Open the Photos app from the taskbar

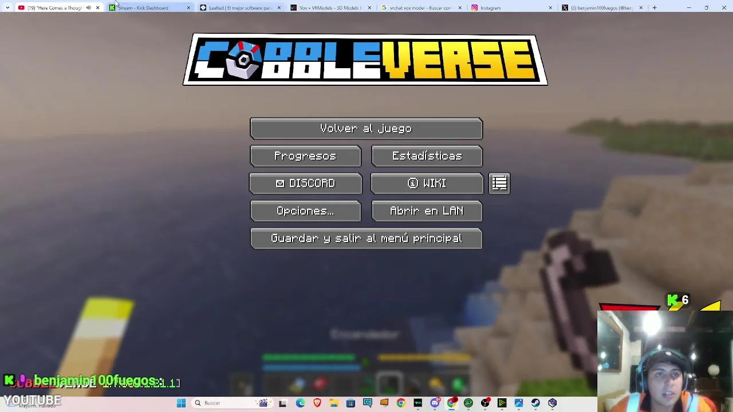519,403
